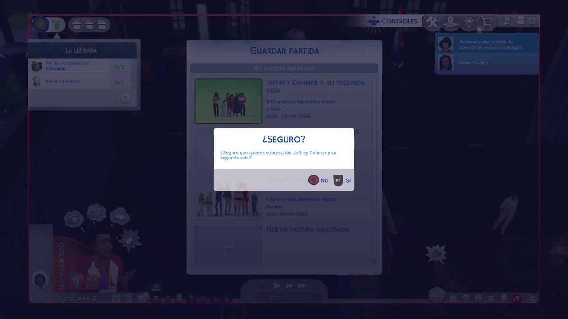The image size is (568, 319).
Task: Click the ¿Seguro? dialog title
Action: point(284,139)
